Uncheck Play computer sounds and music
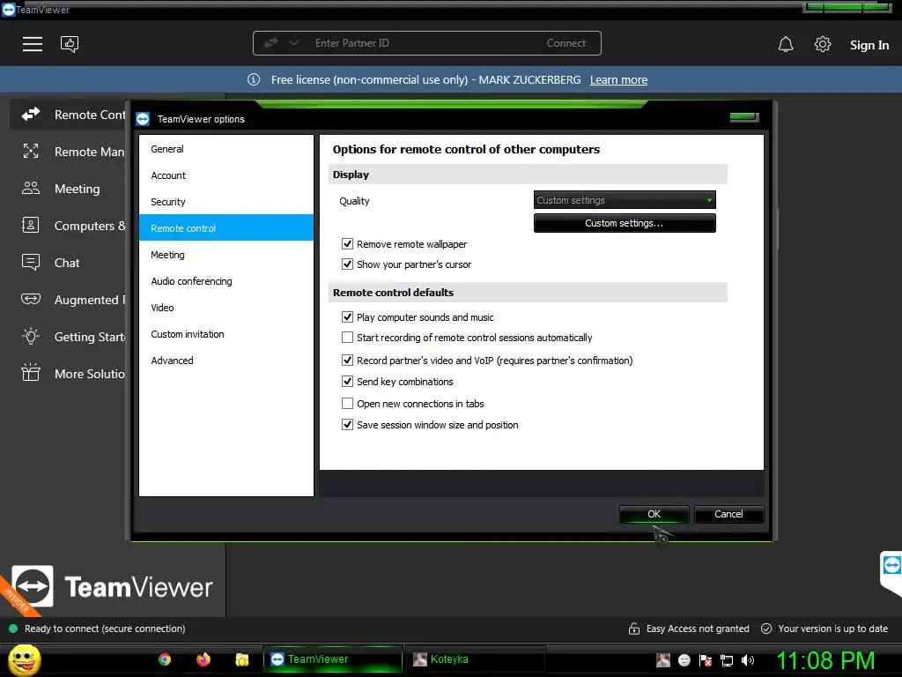Screen dimensions: 902x677 point(347,317)
